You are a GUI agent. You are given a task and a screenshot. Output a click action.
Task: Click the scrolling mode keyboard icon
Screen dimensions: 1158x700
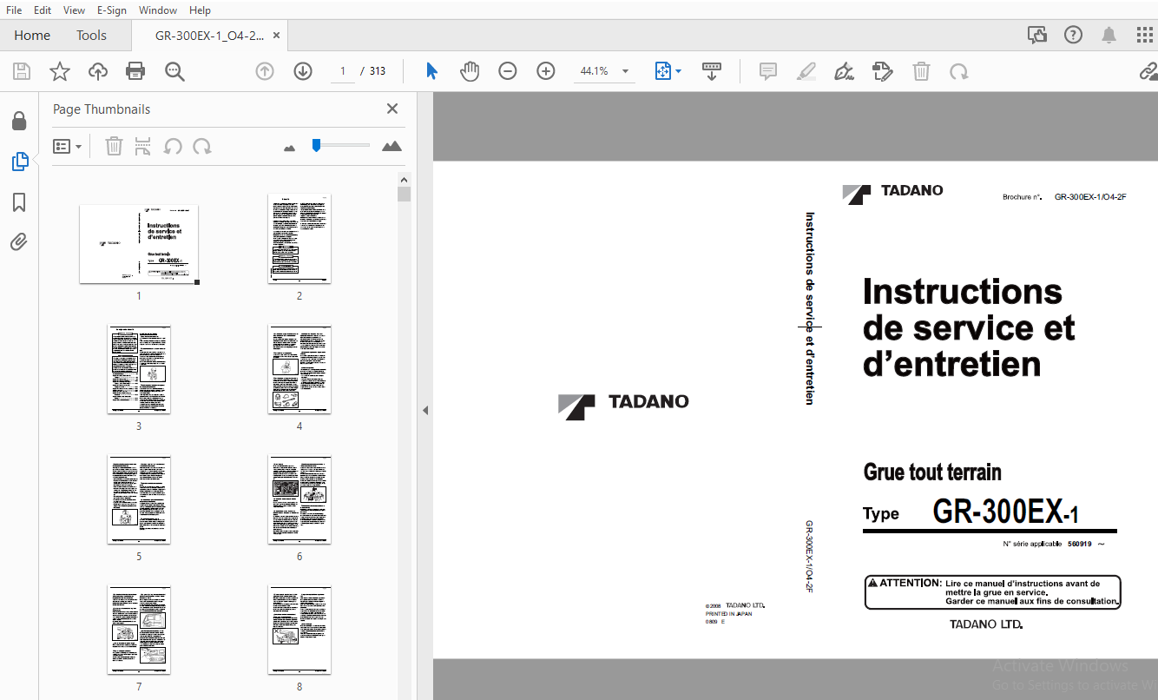coord(712,71)
